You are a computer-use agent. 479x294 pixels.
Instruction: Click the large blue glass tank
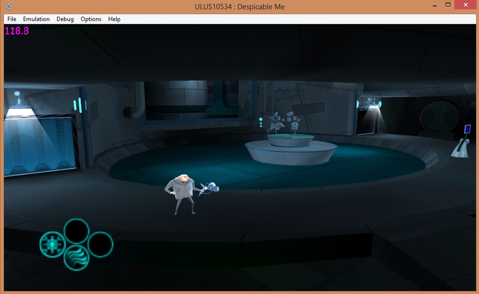pos(39,145)
